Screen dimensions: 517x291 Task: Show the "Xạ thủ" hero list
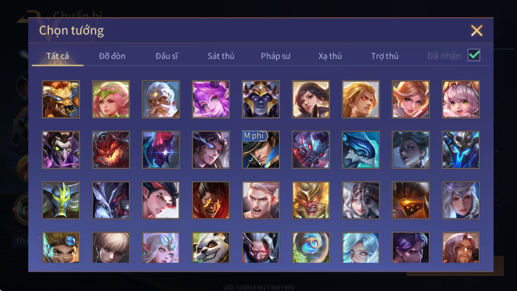pyautogui.click(x=330, y=56)
